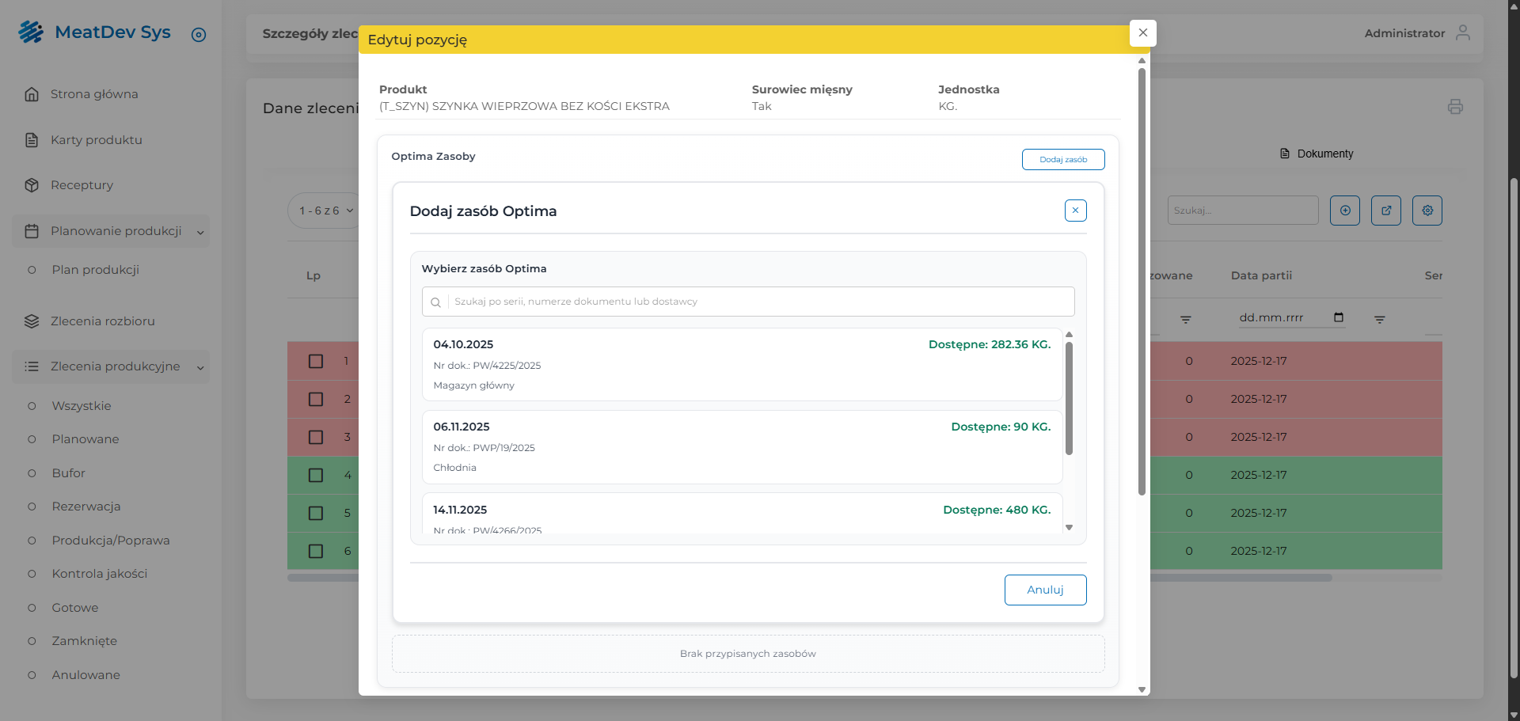Click the filter icon next to date field
Viewport: 1520px width, 721px height.
(1379, 320)
